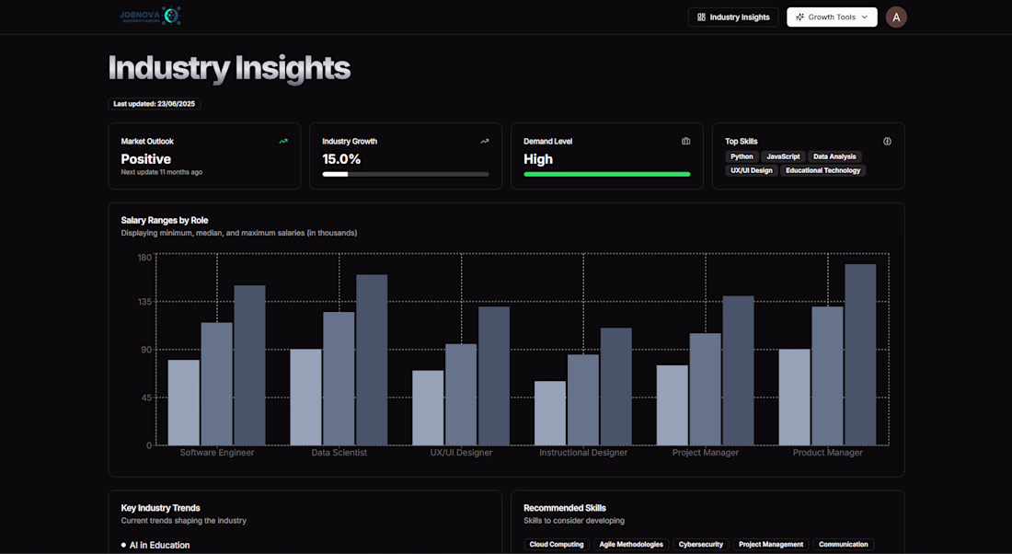
Task: Click the '15.0%' industry growth value
Action: click(341, 159)
